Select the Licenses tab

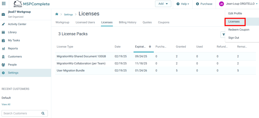[107, 22]
